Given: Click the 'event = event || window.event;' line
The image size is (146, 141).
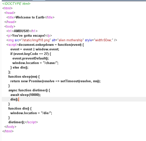Looking at the screenshot, I should point(35,49).
